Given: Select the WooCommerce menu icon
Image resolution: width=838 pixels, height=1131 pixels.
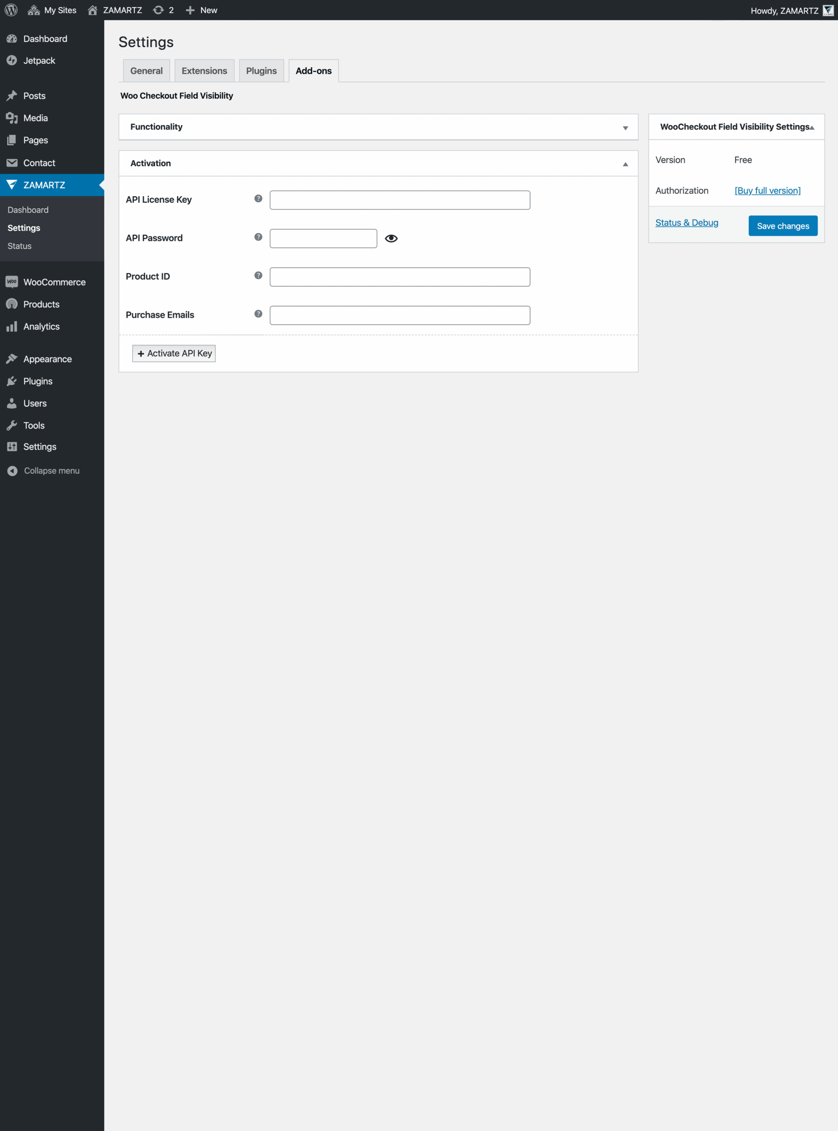Looking at the screenshot, I should pyautogui.click(x=11, y=281).
